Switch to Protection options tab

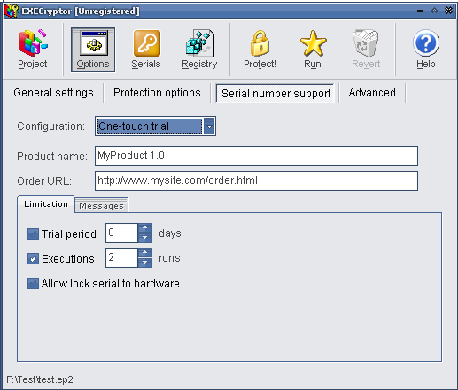pos(157,93)
